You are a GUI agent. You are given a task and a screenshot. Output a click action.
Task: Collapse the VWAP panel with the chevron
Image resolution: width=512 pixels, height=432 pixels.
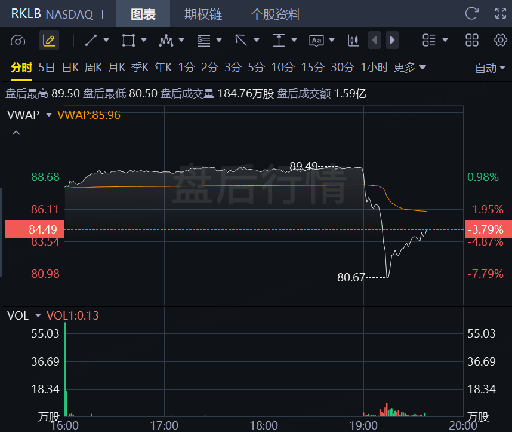tap(16, 133)
